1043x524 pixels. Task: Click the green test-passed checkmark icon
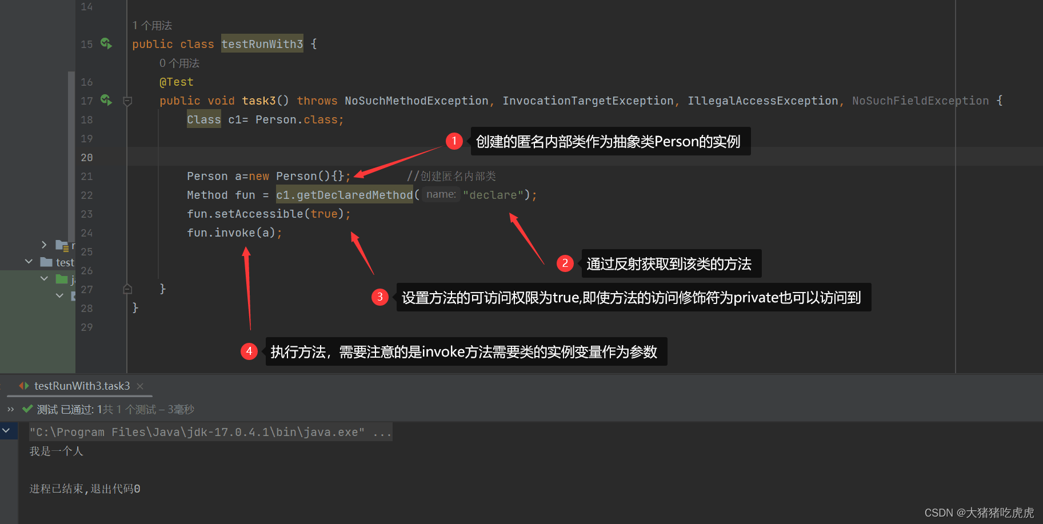pyautogui.click(x=27, y=409)
